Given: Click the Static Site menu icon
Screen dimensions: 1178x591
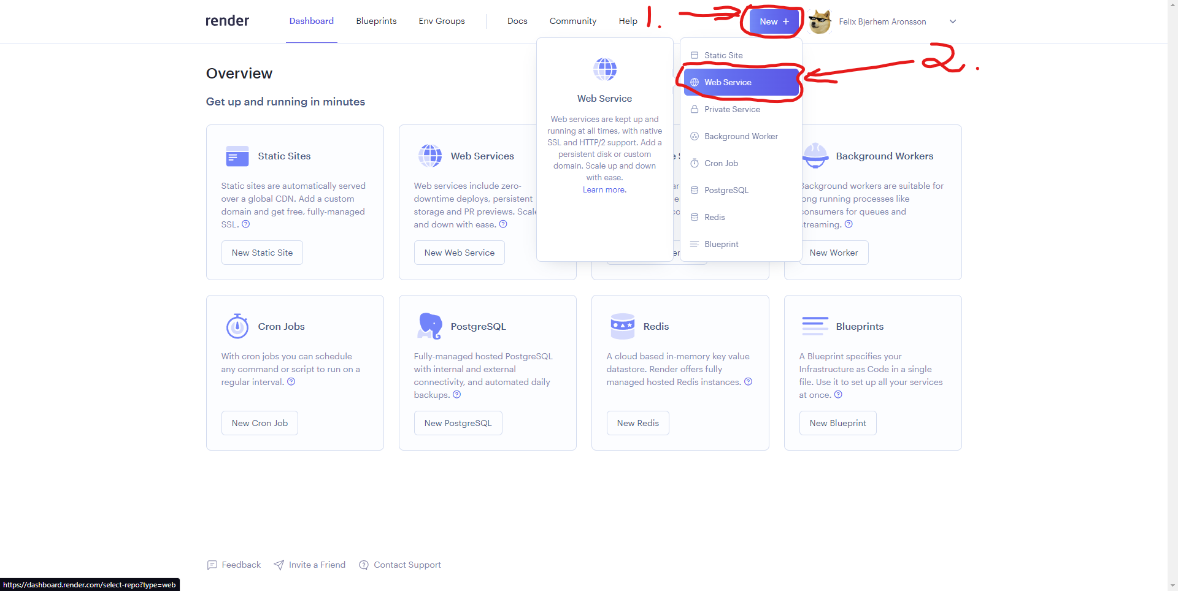Looking at the screenshot, I should click(695, 55).
